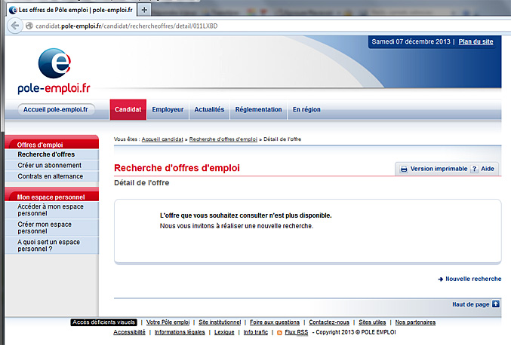Screen dimensions: 511x345
Task: Select the Les offres de Pôle emploi browser tab
Action: click(x=72, y=10)
